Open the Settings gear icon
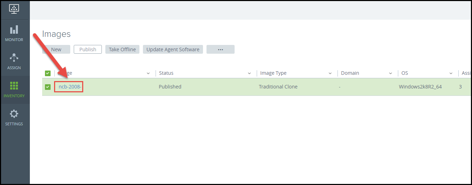472x185 pixels. click(14, 114)
